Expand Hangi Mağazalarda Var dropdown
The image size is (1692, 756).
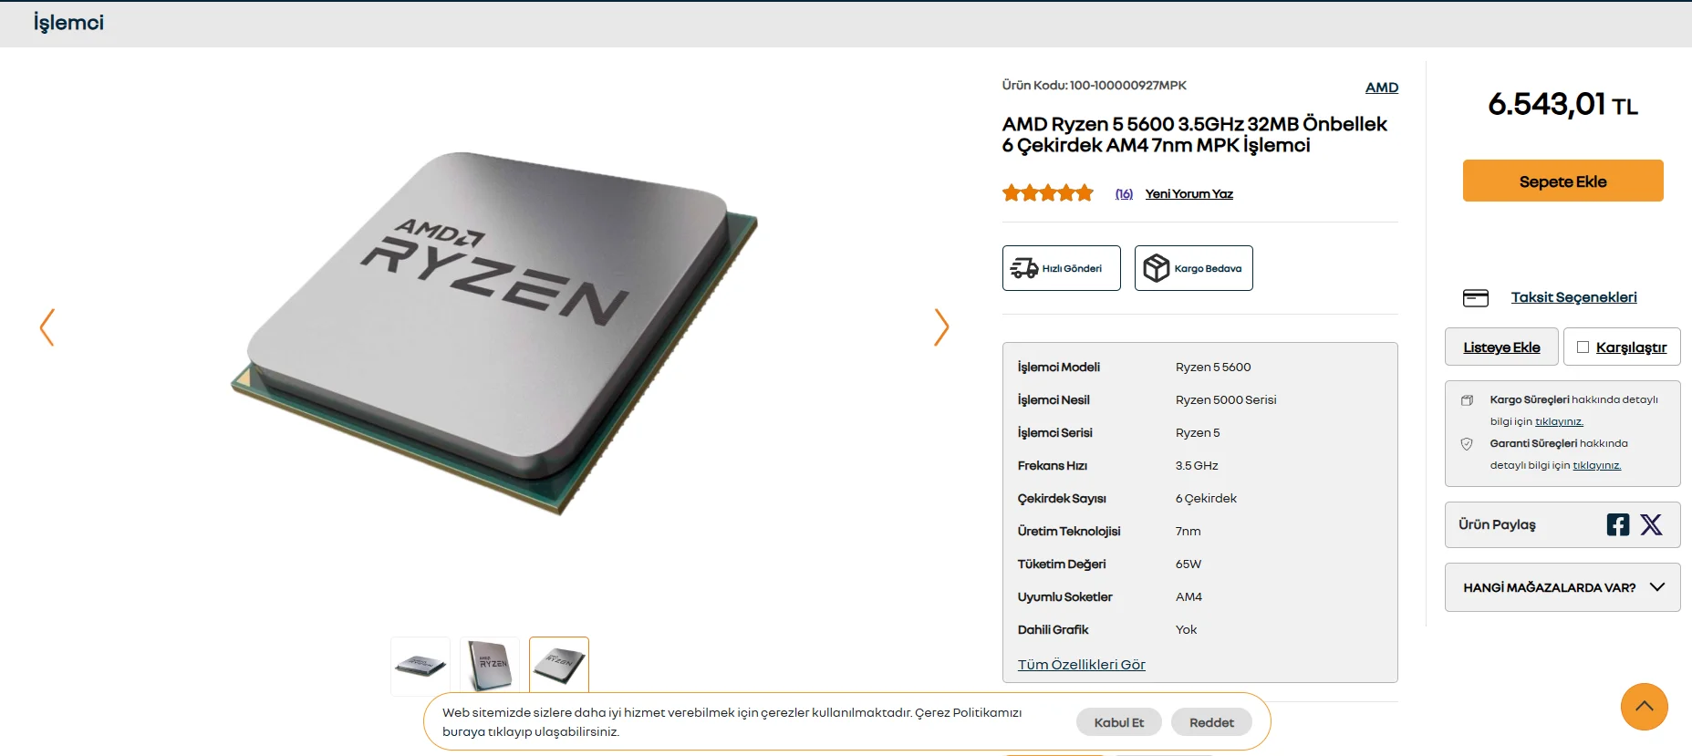(x=1562, y=587)
